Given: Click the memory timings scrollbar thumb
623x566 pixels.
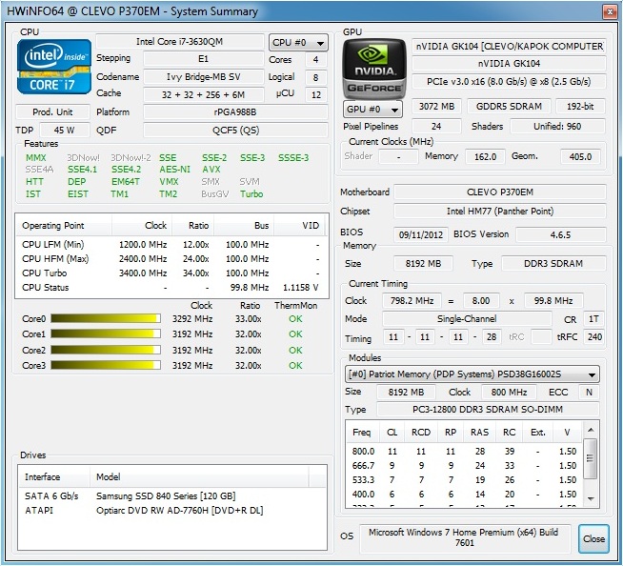Looking at the screenshot, I should click(x=591, y=458).
